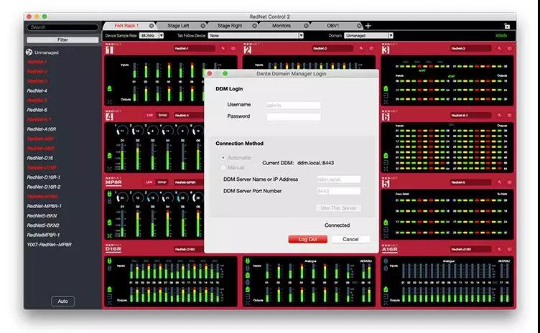Select RedNet-6 in the device list
This screenshot has height=333, width=540.
[37, 110]
